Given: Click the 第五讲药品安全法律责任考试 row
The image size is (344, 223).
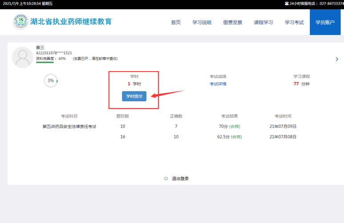Looking at the screenshot, I should [x=69, y=127].
